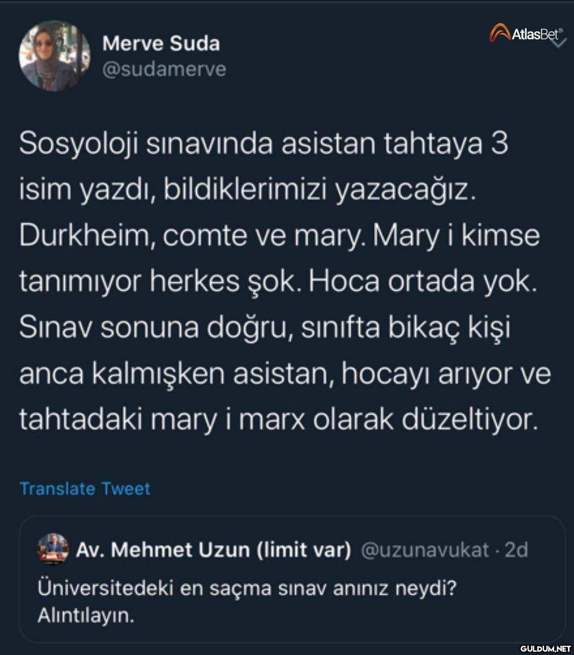The height and width of the screenshot is (655, 574).
Task: Click the Translate Tweet link
Action: click(85, 489)
